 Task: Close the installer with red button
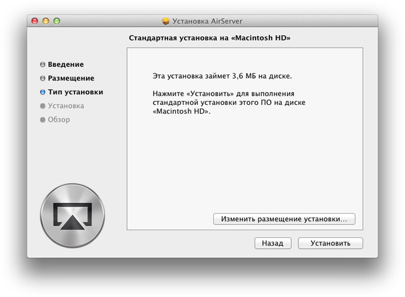click(x=35, y=21)
